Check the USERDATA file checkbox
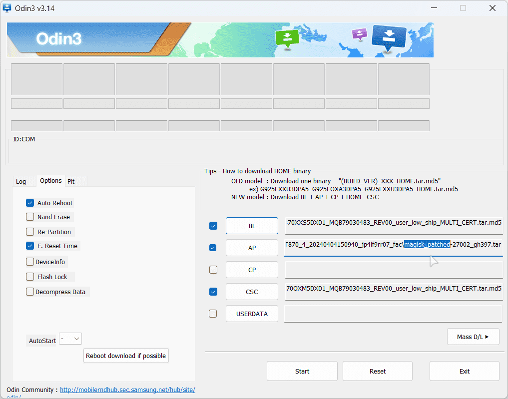Screen dimensions: 508x399 point(213,314)
